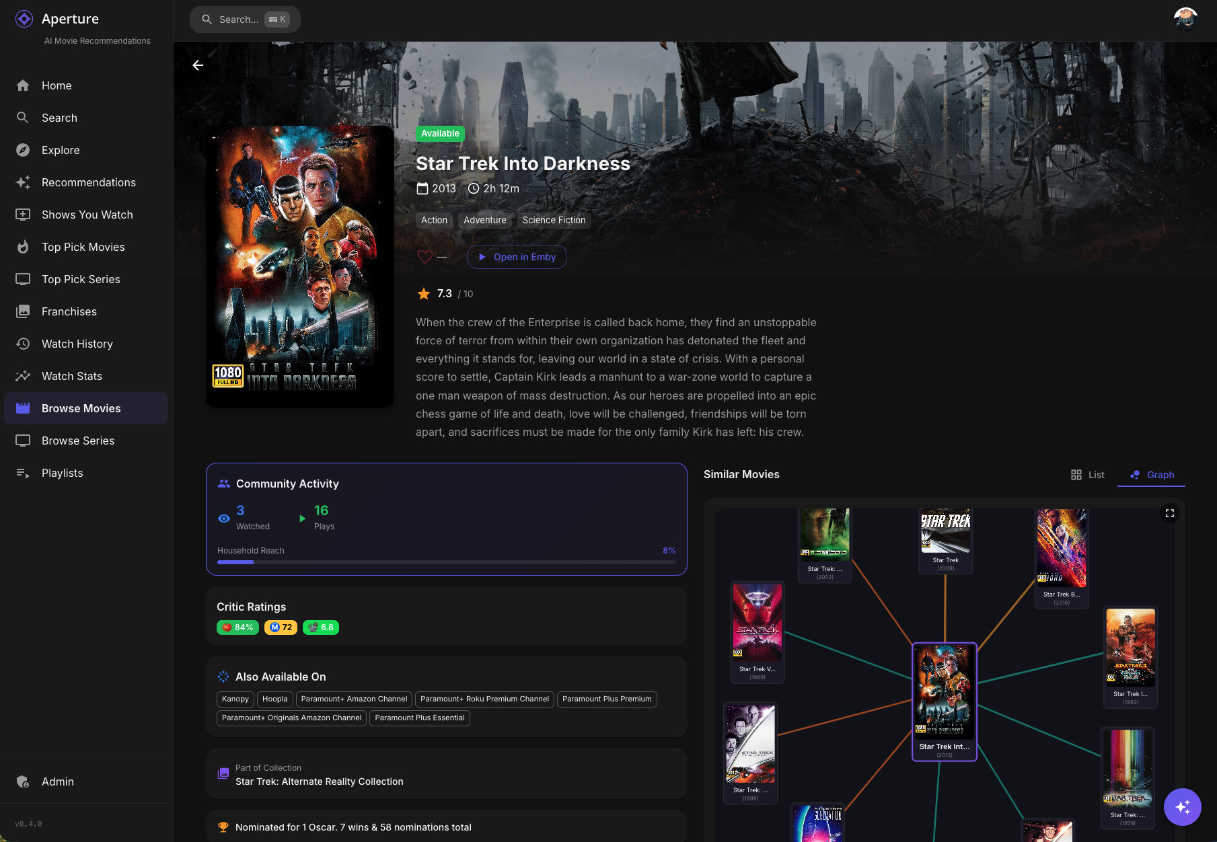Screen dimensions: 1217x842
Task: Click the Paramount+ Amazon Channel chip
Action: point(355,699)
